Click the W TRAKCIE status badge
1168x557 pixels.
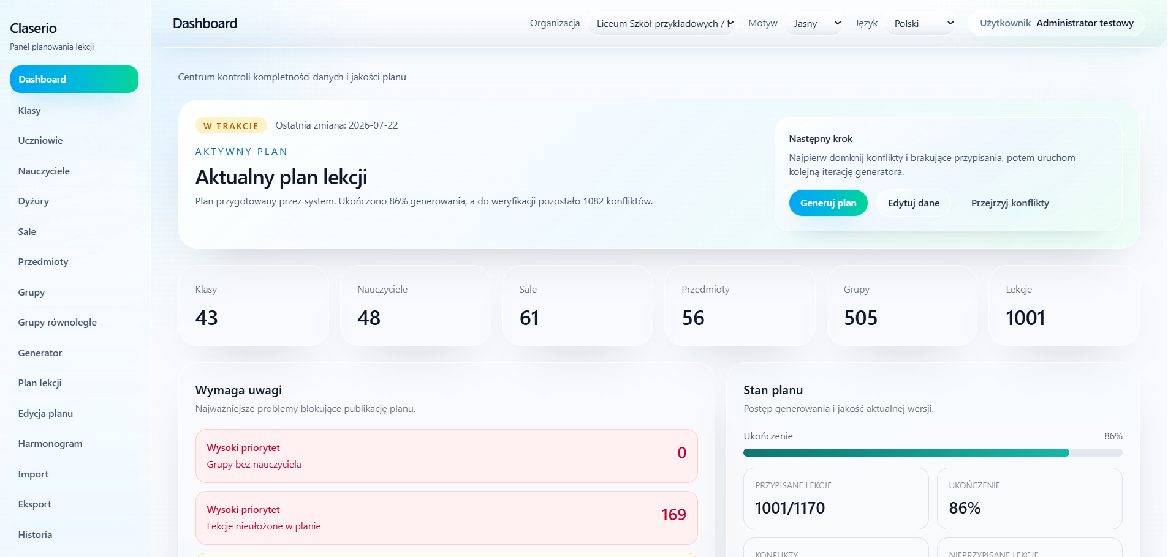tap(231, 125)
